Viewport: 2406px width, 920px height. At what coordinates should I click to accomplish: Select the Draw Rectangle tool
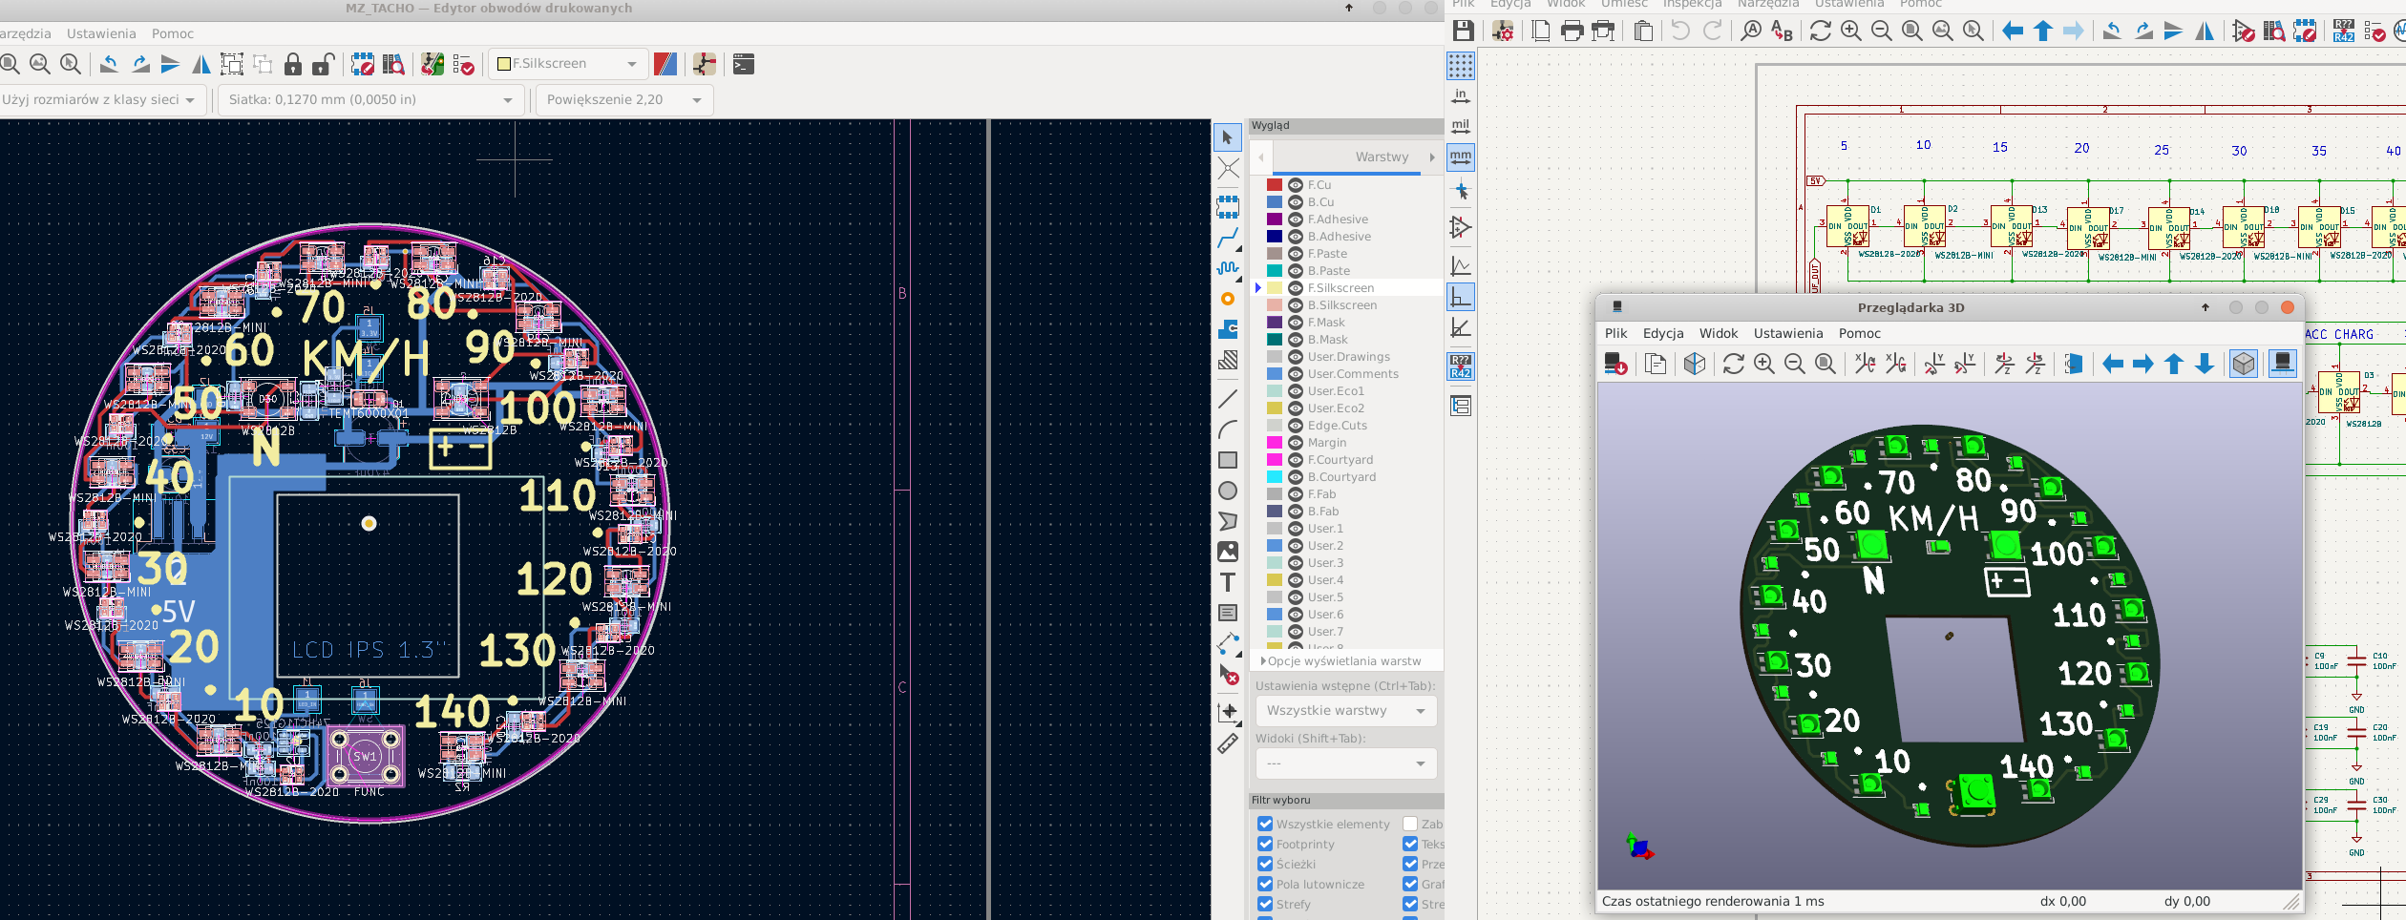pyautogui.click(x=1228, y=460)
